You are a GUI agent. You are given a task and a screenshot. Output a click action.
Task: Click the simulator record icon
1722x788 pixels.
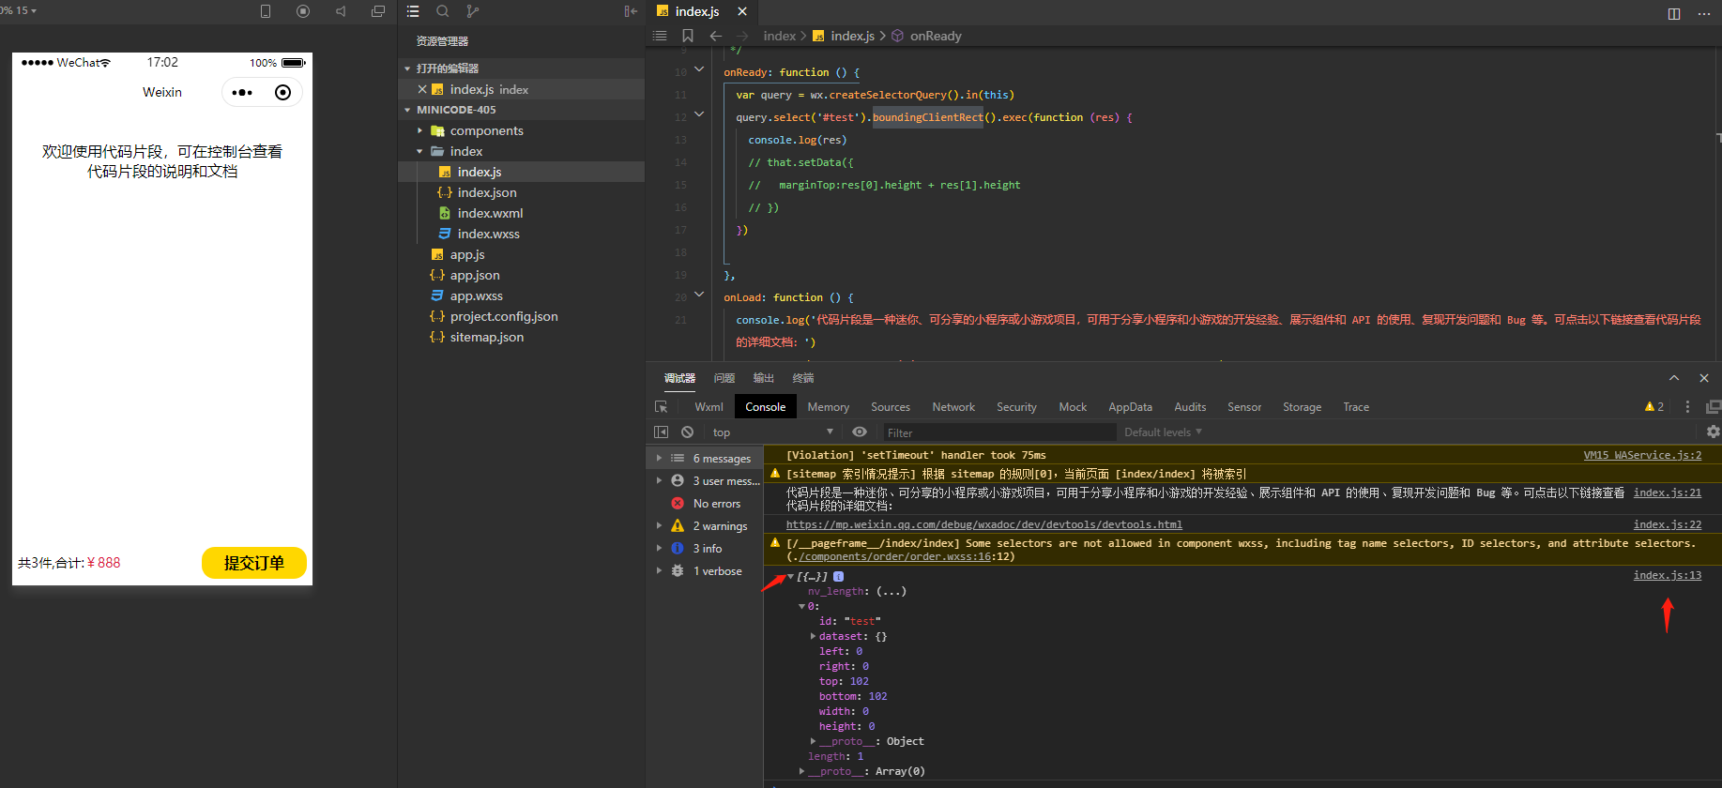coord(303,11)
